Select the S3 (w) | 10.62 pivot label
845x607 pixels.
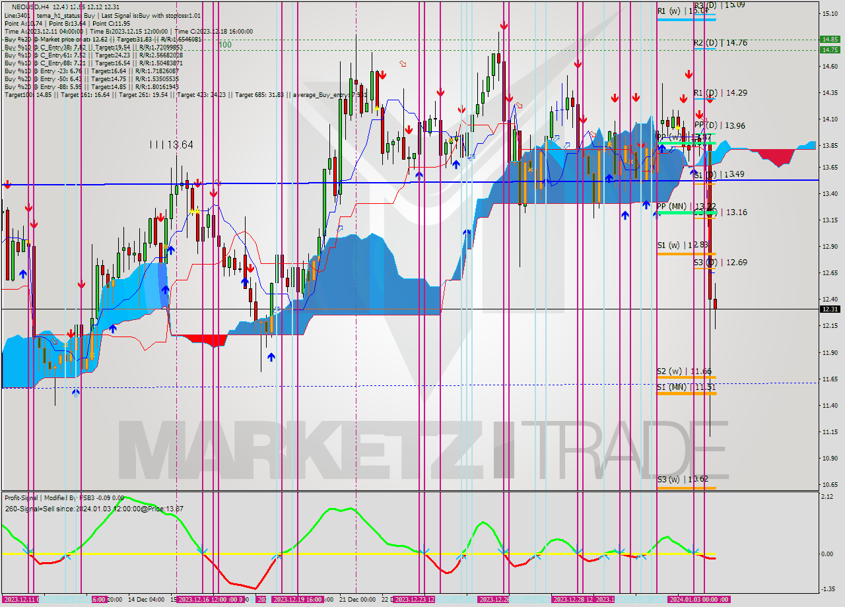click(683, 480)
